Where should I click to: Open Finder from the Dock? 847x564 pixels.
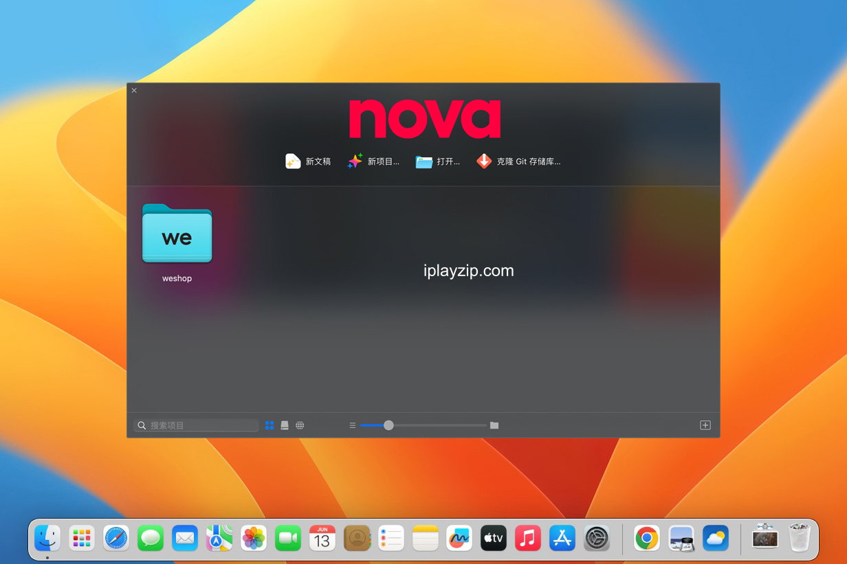(47, 539)
